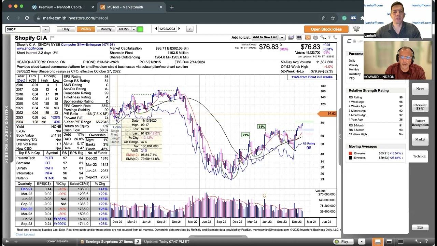The image size is (437, 246).
Task: Switch to Monthly chart
Action: [106, 29]
